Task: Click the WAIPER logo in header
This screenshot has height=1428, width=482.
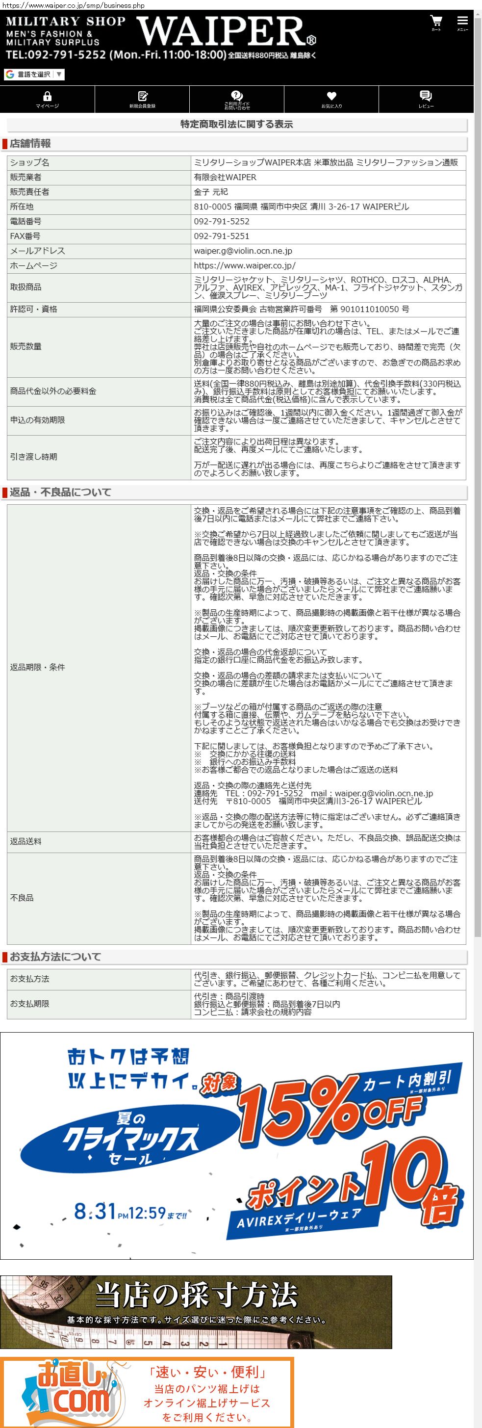Action: coord(227,31)
